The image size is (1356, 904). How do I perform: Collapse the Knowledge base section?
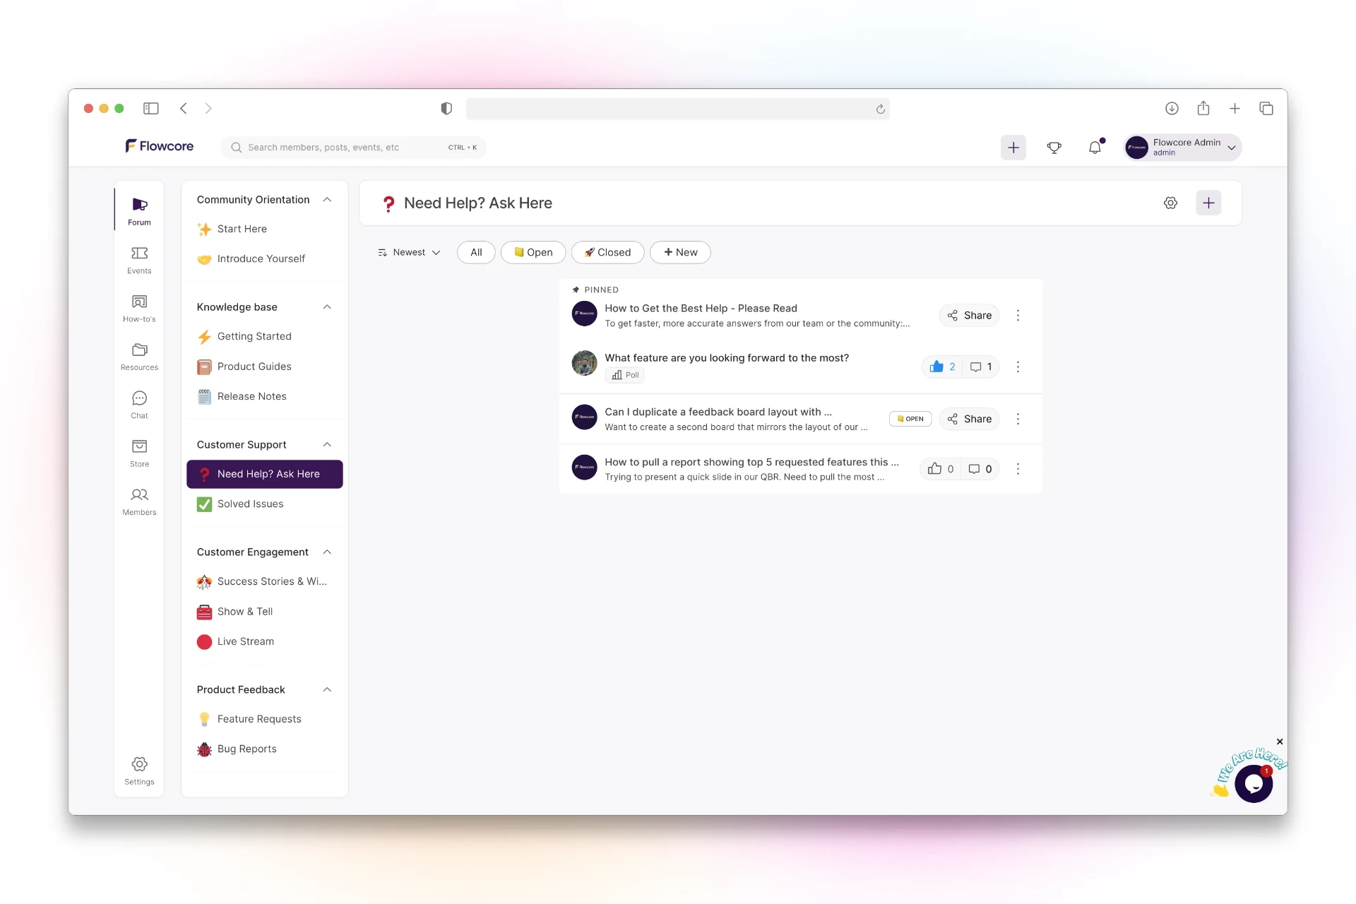(x=327, y=307)
